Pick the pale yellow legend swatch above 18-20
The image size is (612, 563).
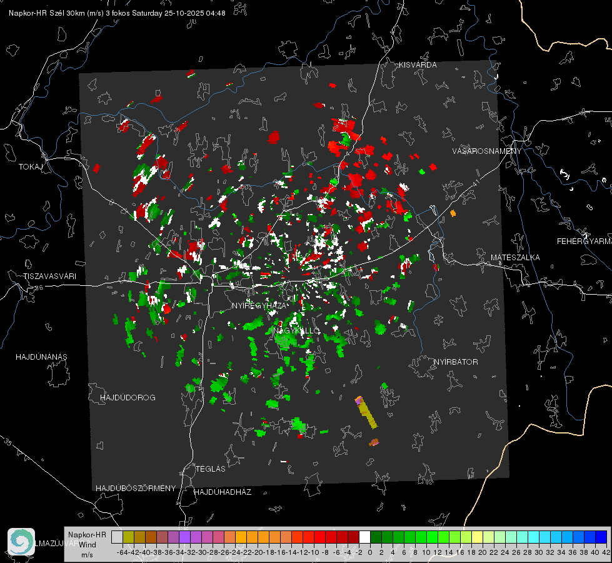pyautogui.click(x=477, y=537)
